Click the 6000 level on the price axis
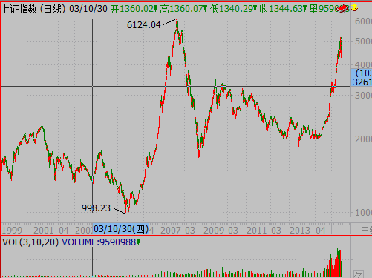This screenshot has width=372, height=278. pyautogui.click(x=363, y=21)
